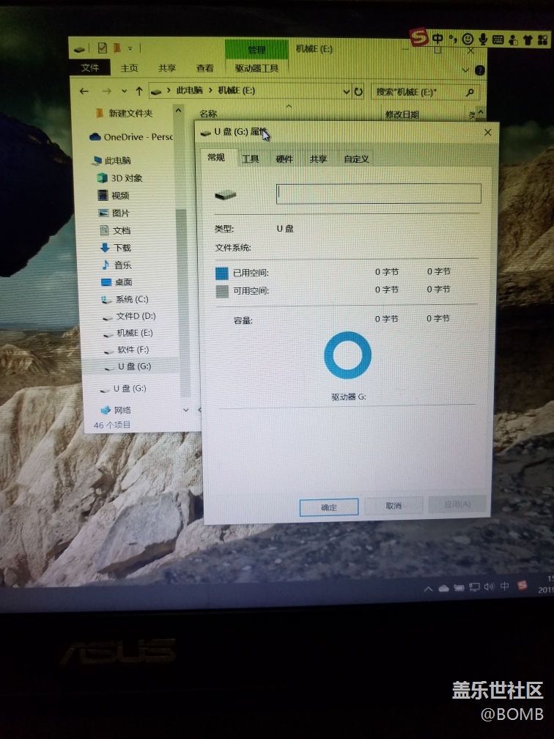
Task: Select 系统 (C:) drive in navigation pane
Action: (131, 299)
